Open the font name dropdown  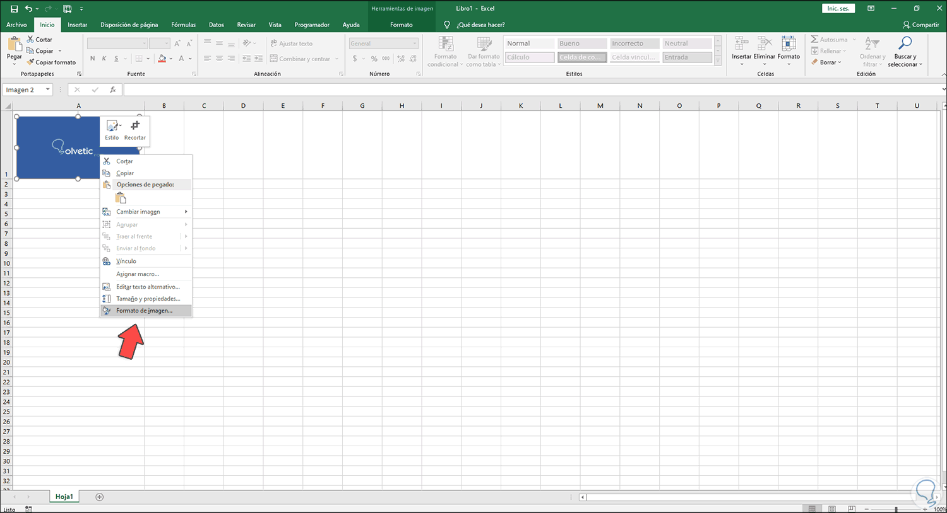(x=145, y=43)
